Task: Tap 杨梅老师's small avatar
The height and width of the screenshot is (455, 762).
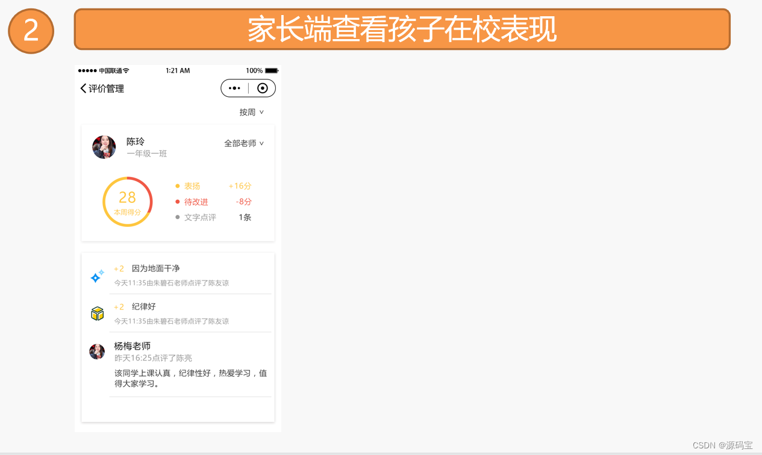Action: click(97, 351)
